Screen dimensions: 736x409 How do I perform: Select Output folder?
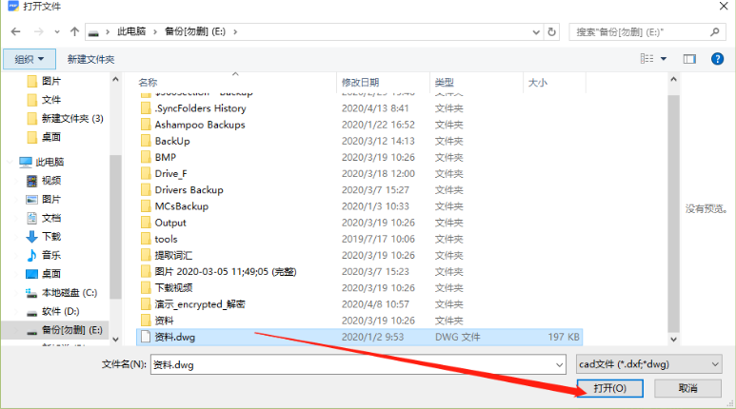(x=170, y=223)
